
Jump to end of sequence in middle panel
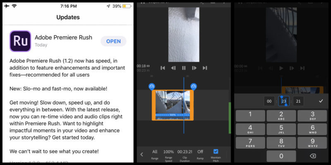point(205,68)
